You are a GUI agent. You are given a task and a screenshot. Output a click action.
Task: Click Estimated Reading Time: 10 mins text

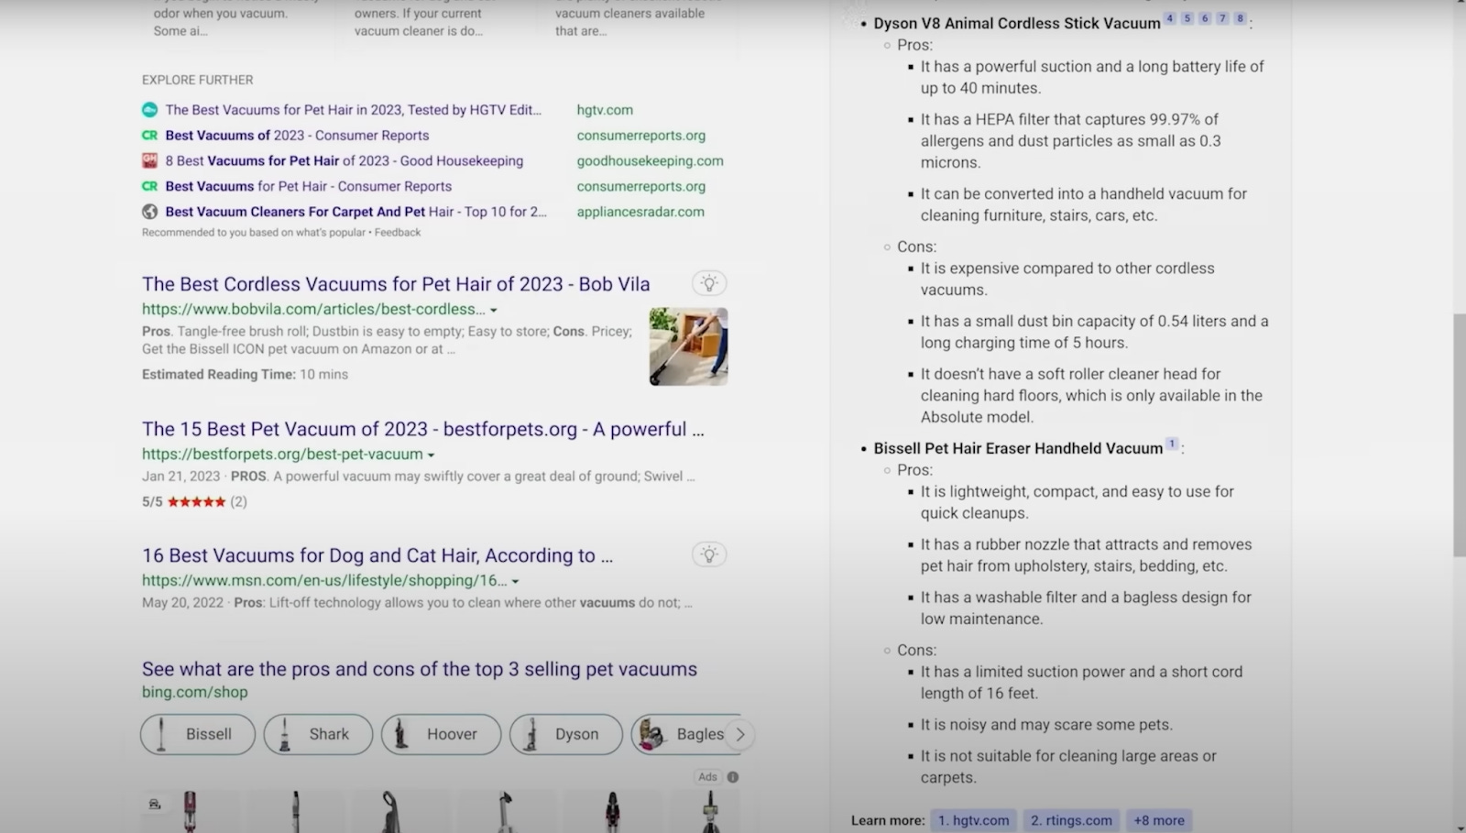tap(245, 375)
